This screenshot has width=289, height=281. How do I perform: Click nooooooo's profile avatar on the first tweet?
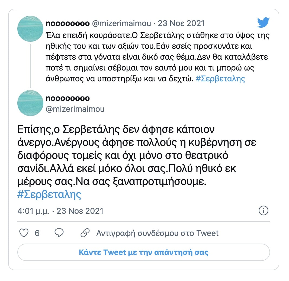30,28
